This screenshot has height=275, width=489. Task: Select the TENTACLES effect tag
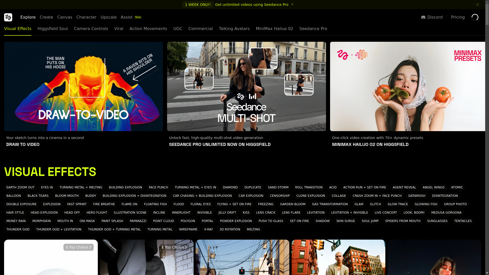(x=463, y=221)
